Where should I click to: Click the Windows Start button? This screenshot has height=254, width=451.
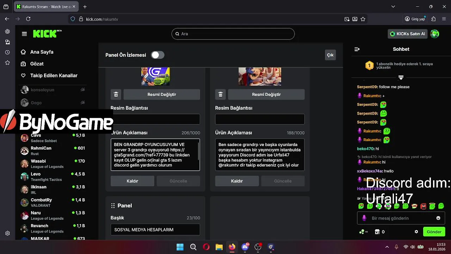coord(180,247)
